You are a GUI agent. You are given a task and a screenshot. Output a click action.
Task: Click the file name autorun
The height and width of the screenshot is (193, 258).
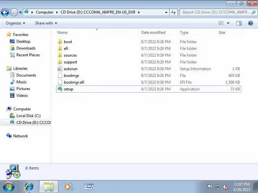point(70,69)
